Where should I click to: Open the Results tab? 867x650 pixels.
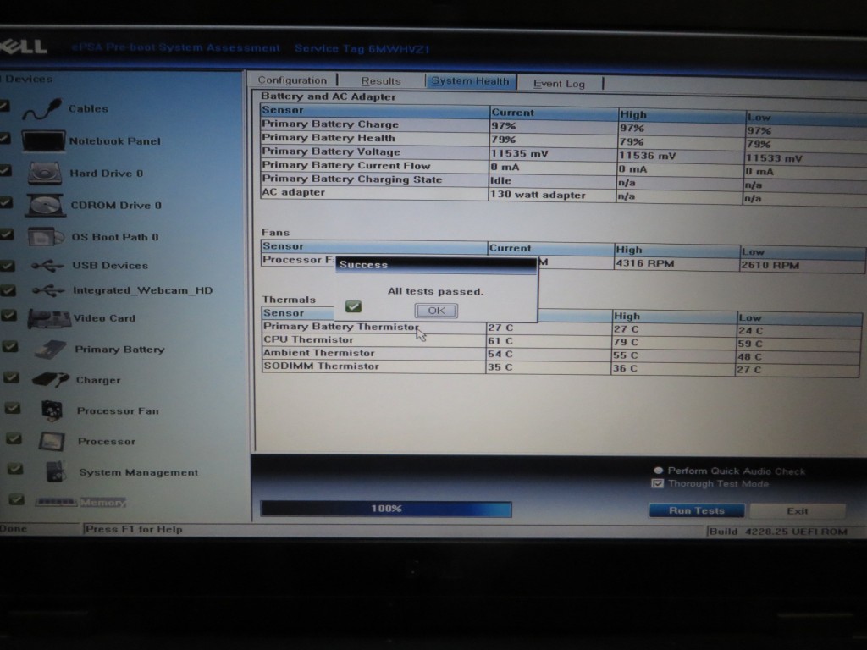pos(381,81)
